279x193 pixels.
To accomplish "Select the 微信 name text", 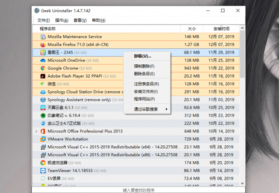I will pyautogui.click(x=52, y=84).
